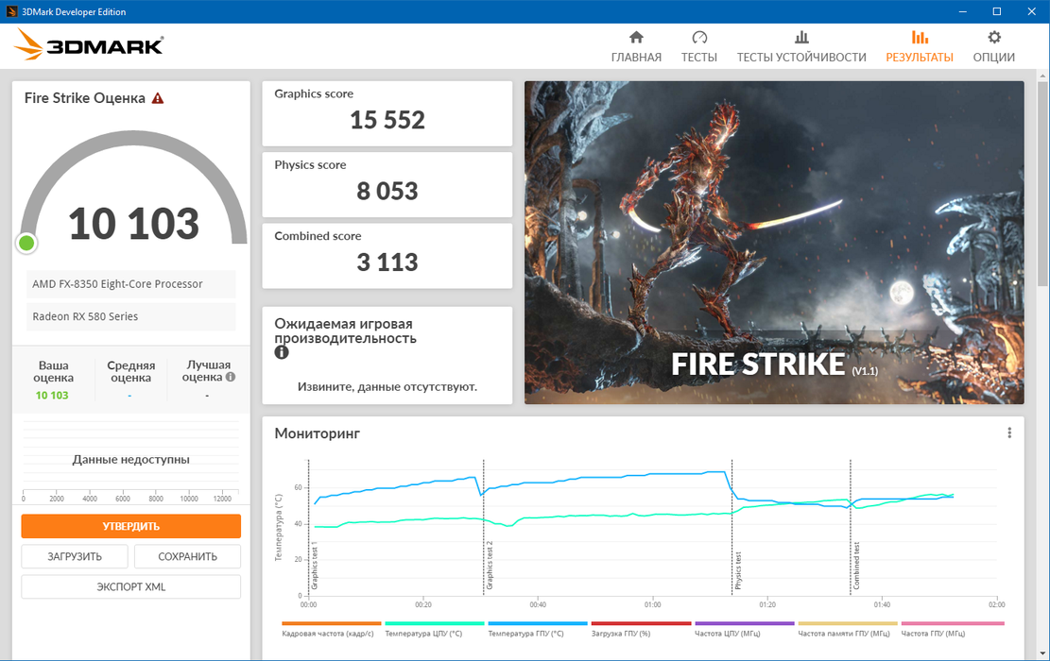Click the СОХРАНИТЬ button
Image resolution: width=1050 pixels, height=661 pixels.
pos(187,556)
